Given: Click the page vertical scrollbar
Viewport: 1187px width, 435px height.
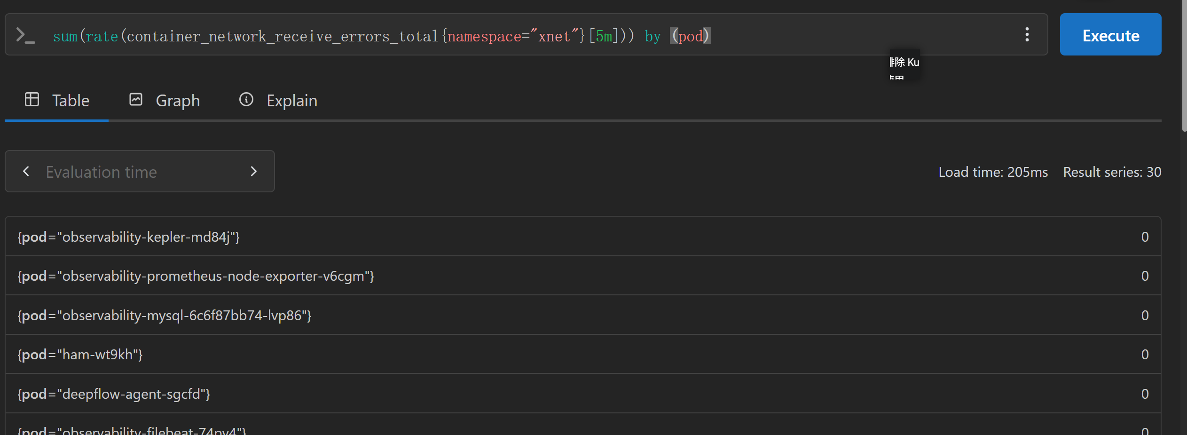Looking at the screenshot, I should pos(1183,66).
